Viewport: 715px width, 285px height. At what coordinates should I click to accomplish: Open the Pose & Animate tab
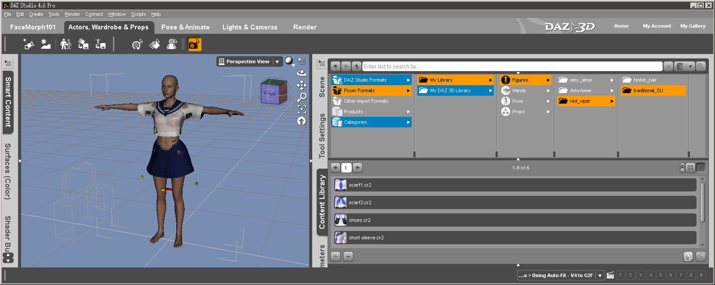click(x=185, y=27)
